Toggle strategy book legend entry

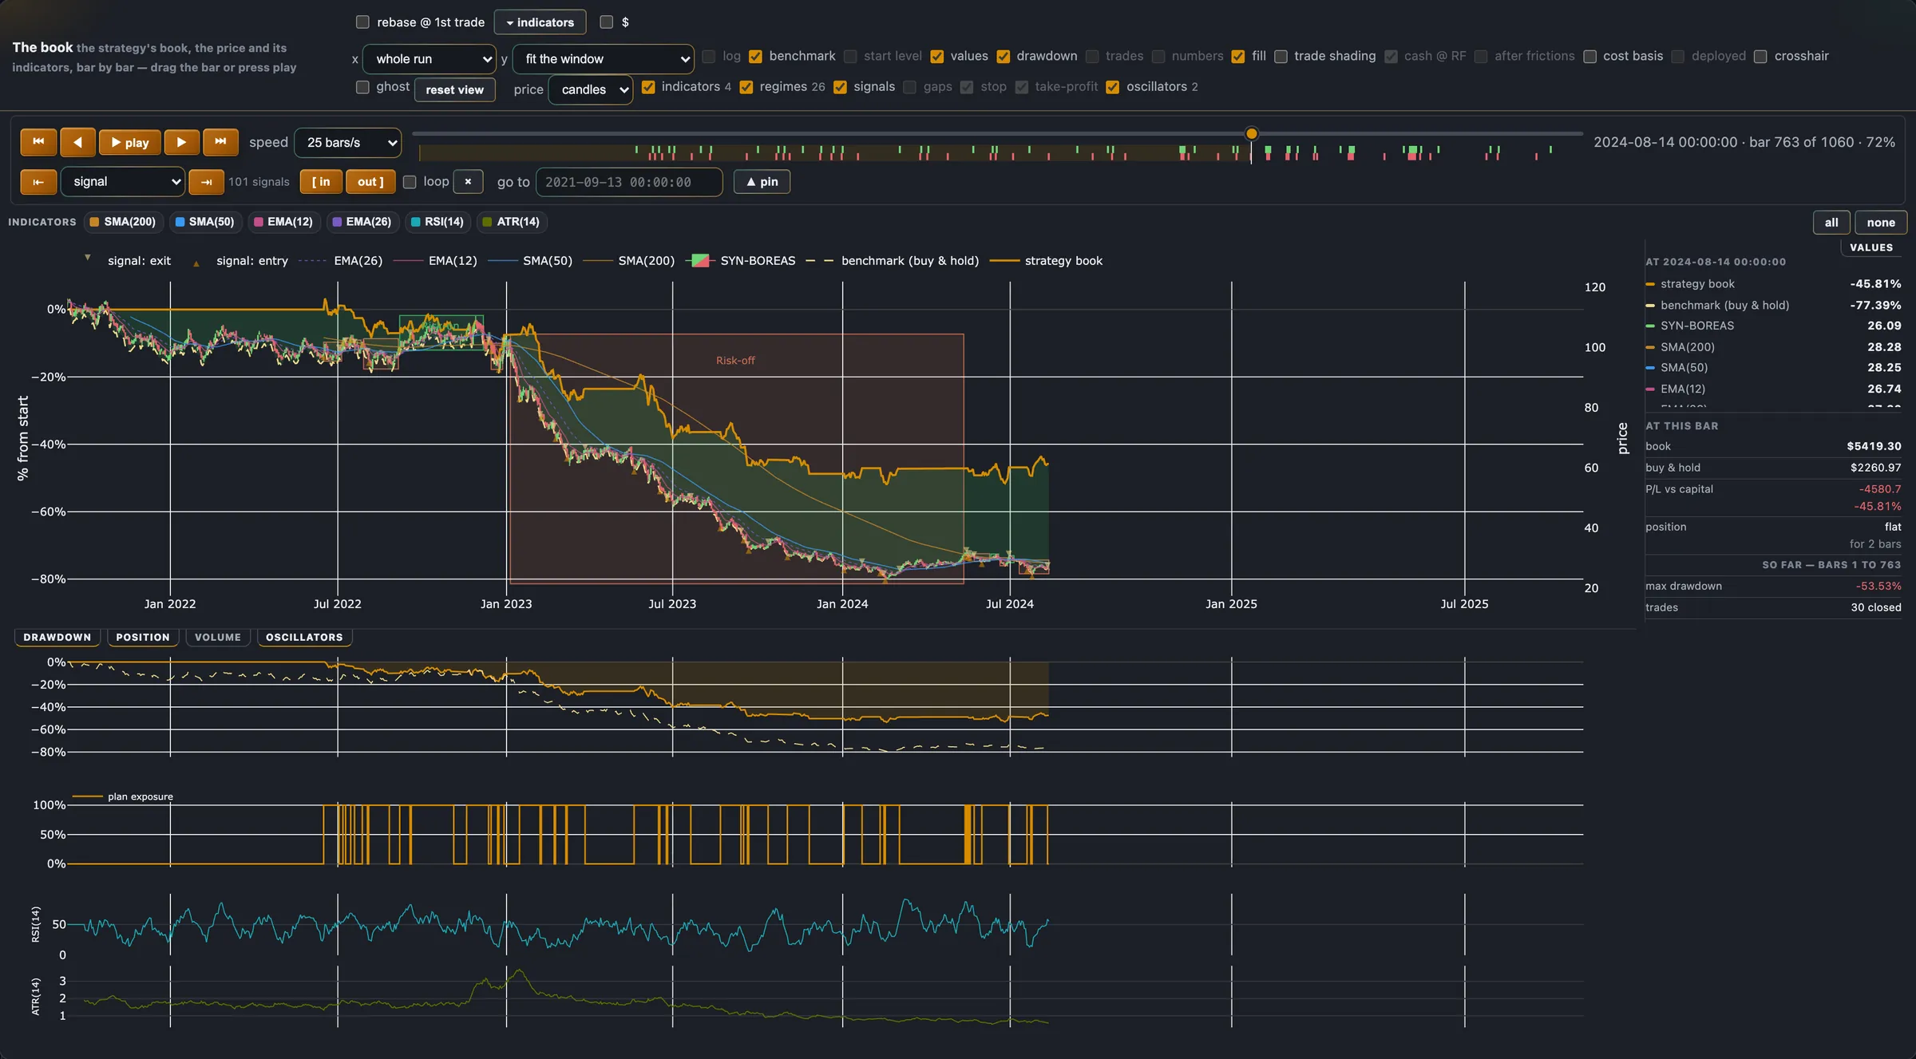[1047, 261]
